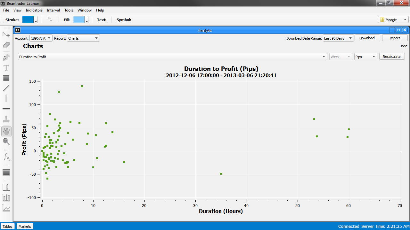
Task: Click the Done status label
Action: click(x=404, y=46)
